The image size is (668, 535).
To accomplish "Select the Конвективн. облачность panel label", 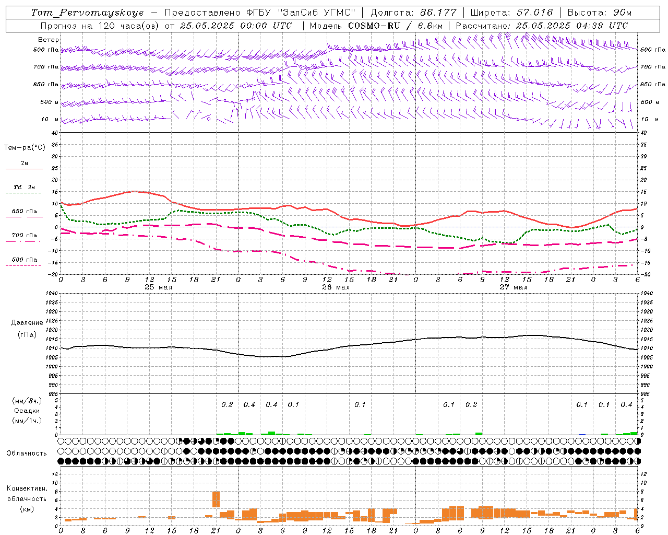I will coord(27,494).
